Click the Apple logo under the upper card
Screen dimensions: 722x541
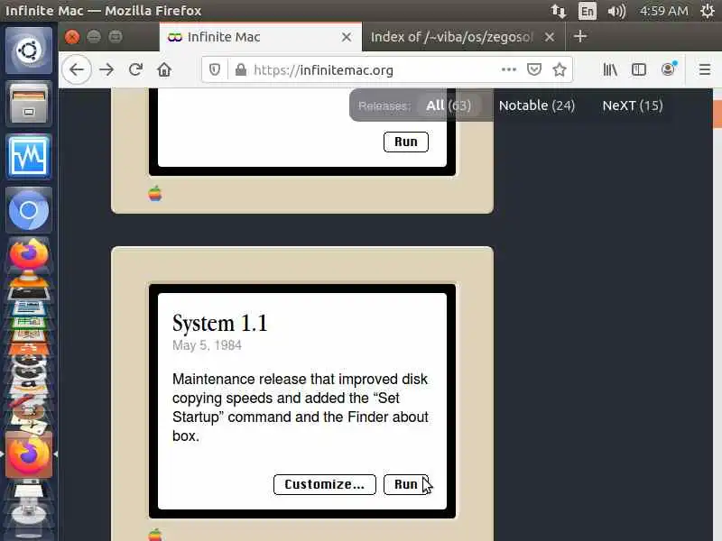pos(155,194)
